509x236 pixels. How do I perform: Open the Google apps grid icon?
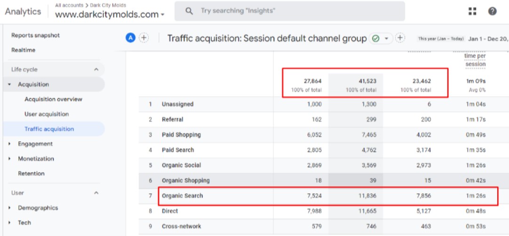(x=472, y=11)
